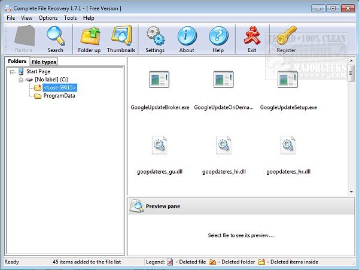Collapse the [No label] (C:) node

[20, 80]
